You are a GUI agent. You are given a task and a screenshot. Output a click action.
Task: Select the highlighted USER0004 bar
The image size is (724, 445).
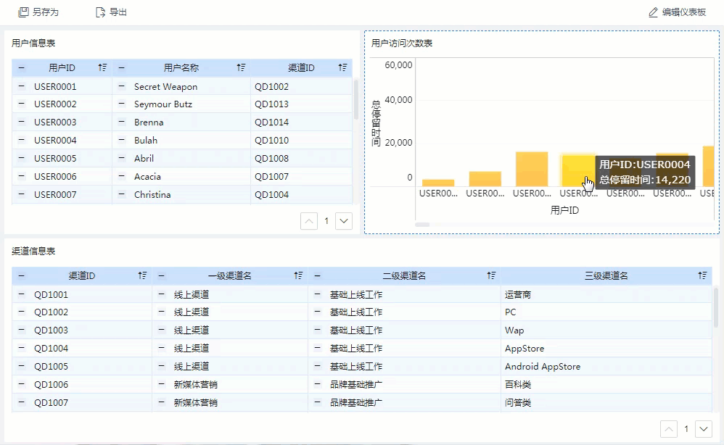tap(578, 170)
